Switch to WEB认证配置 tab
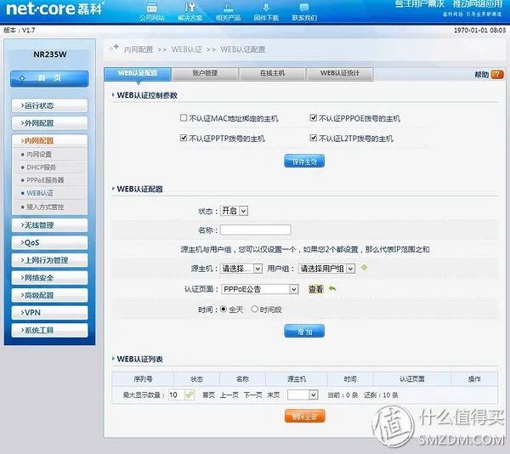This screenshot has height=454, width=510. click(x=137, y=73)
